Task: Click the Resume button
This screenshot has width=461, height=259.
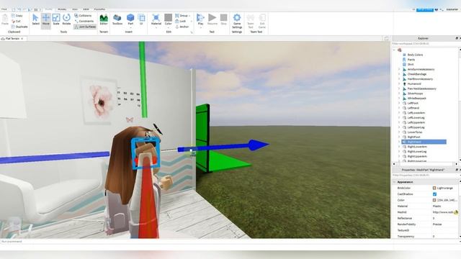Action: coord(212,19)
